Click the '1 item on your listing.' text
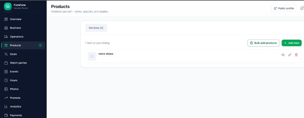This screenshot has height=118, width=304. (x=97, y=43)
